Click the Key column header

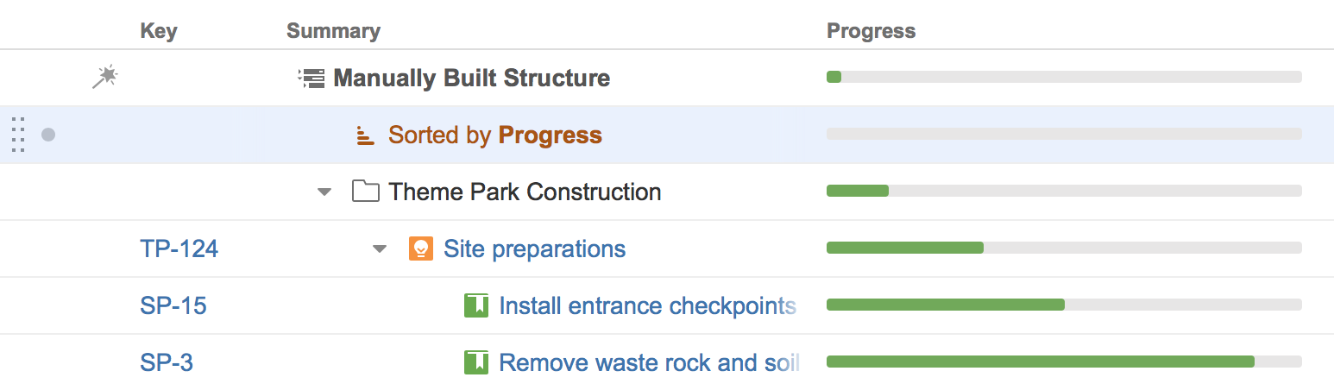point(159,32)
